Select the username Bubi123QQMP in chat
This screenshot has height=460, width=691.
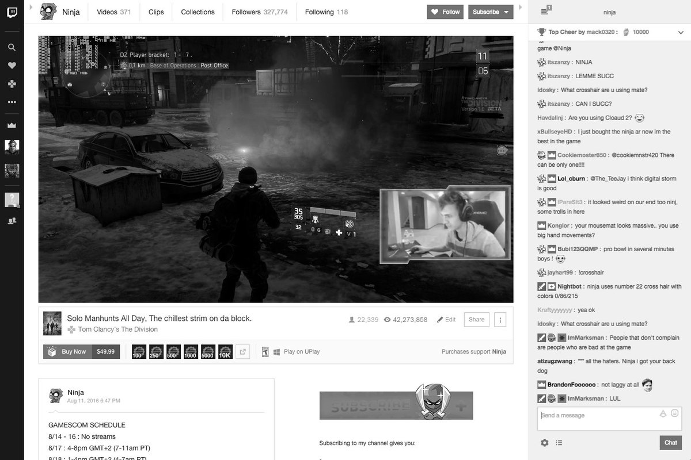(x=578, y=249)
